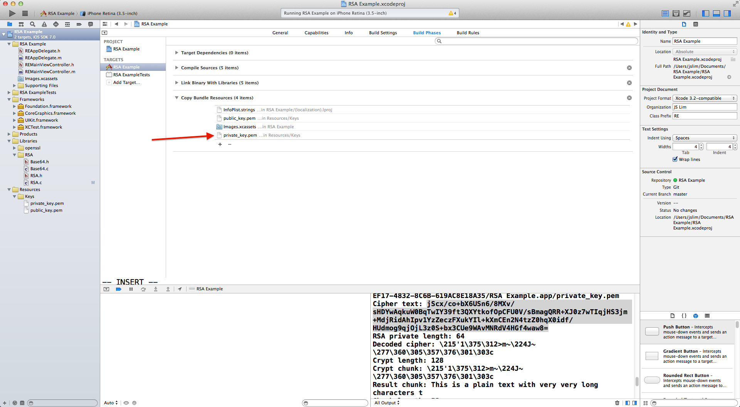Expand the Target Dependencies section
The image size is (740, 407).
click(x=177, y=53)
